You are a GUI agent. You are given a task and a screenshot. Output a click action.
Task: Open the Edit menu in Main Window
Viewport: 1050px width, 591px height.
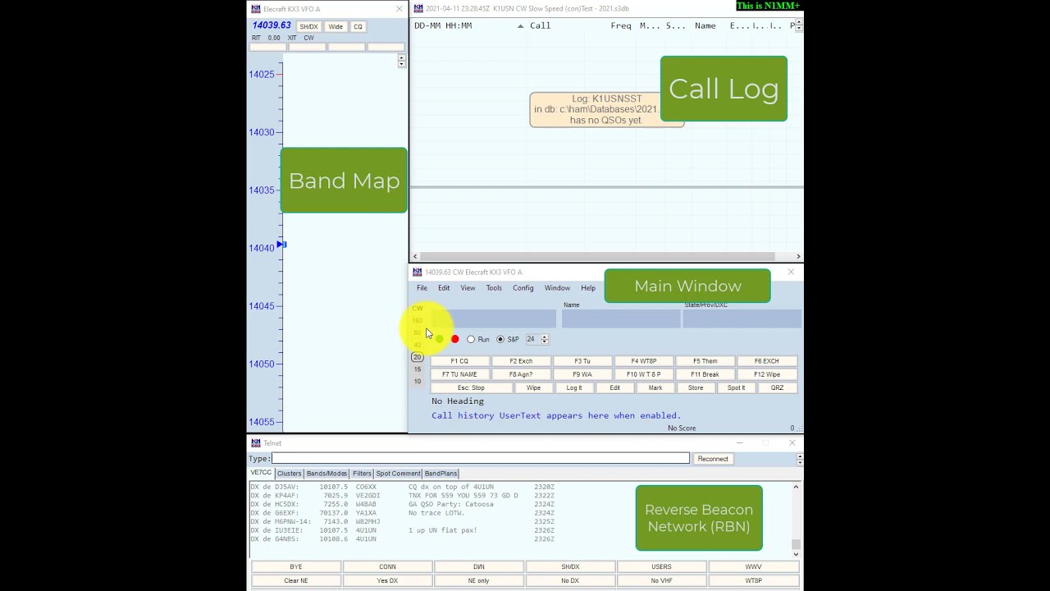click(444, 288)
